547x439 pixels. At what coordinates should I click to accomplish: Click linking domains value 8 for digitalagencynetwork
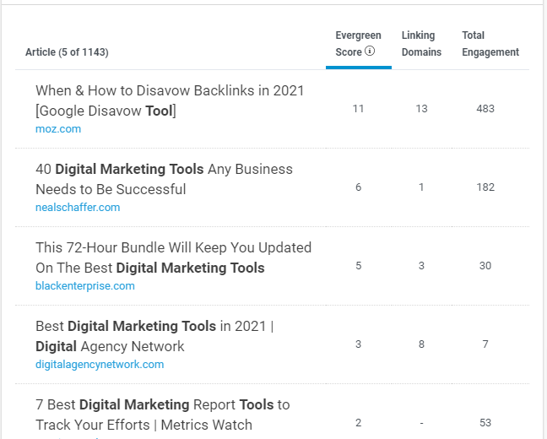click(x=421, y=344)
